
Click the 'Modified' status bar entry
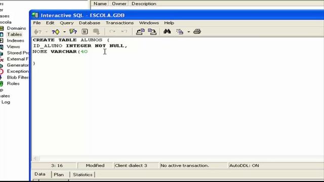coord(95,165)
